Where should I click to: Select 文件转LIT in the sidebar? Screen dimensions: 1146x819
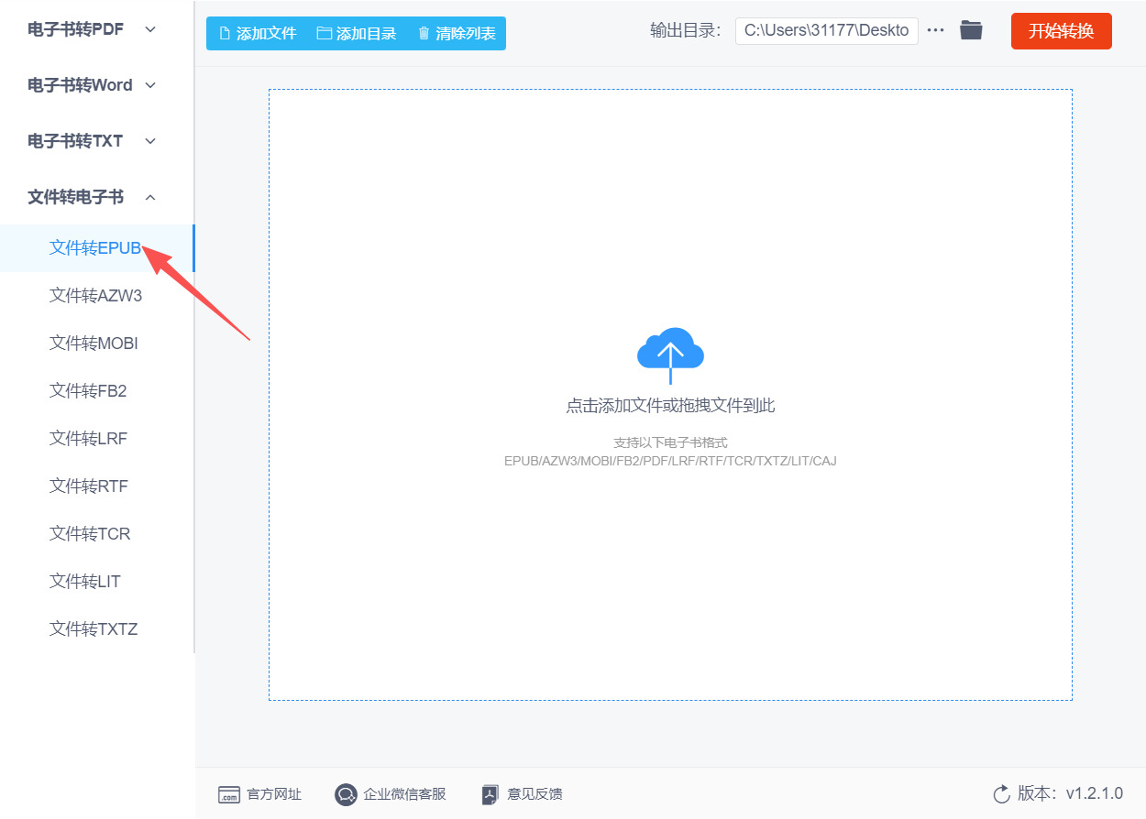(97, 582)
